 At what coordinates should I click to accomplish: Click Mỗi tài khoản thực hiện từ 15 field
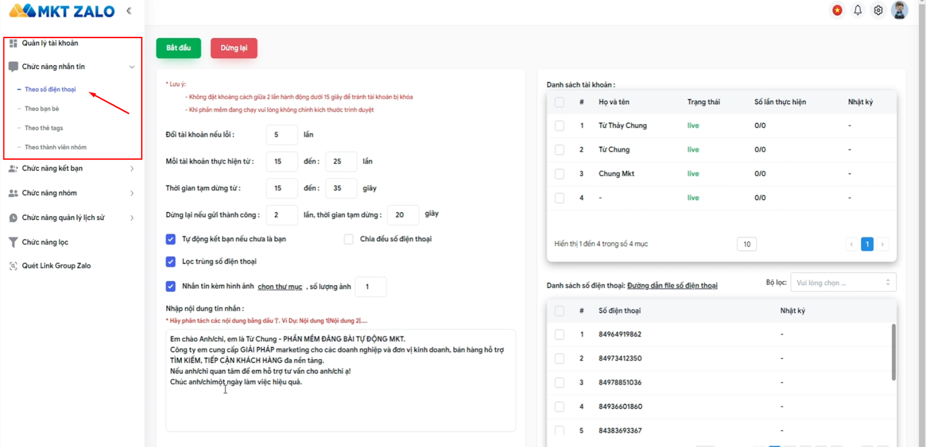point(282,161)
